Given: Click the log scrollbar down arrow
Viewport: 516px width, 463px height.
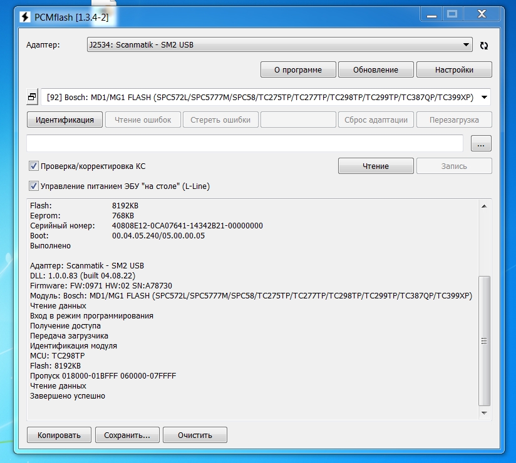Looking at the screenshot, I should click(x=483, y=413).
